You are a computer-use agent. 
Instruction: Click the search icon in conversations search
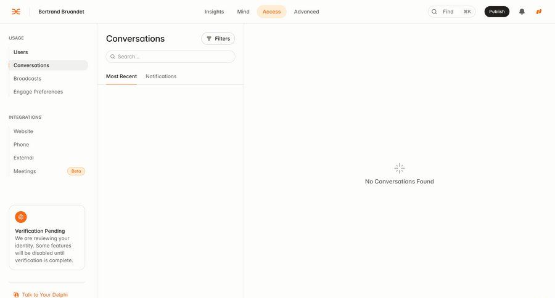point(113,57)
